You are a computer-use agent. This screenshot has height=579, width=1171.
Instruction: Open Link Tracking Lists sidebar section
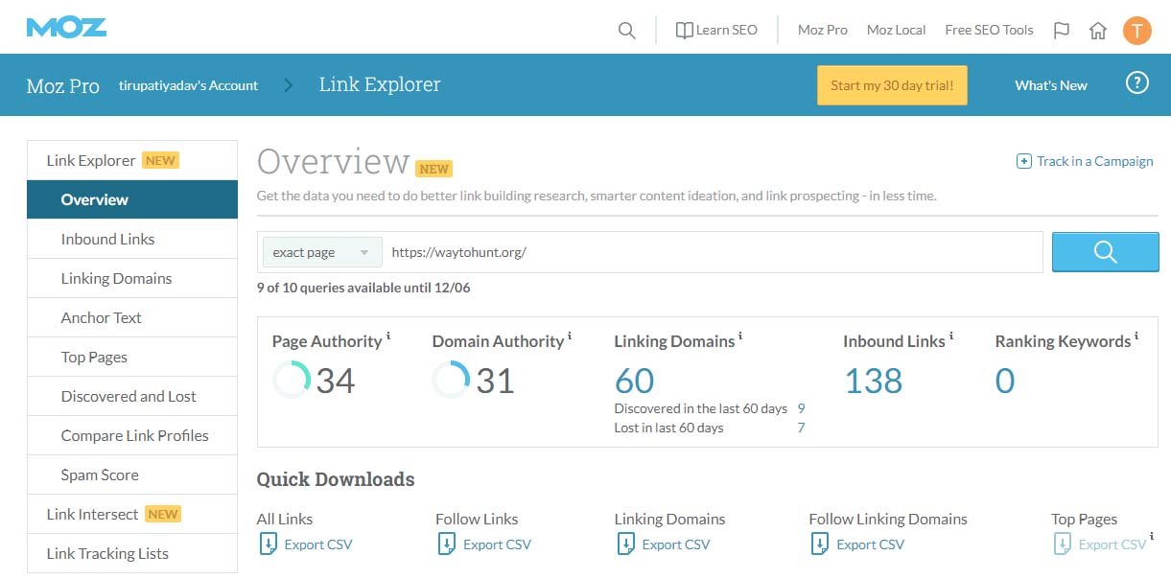pyautogui.click(x=132, y=553)
